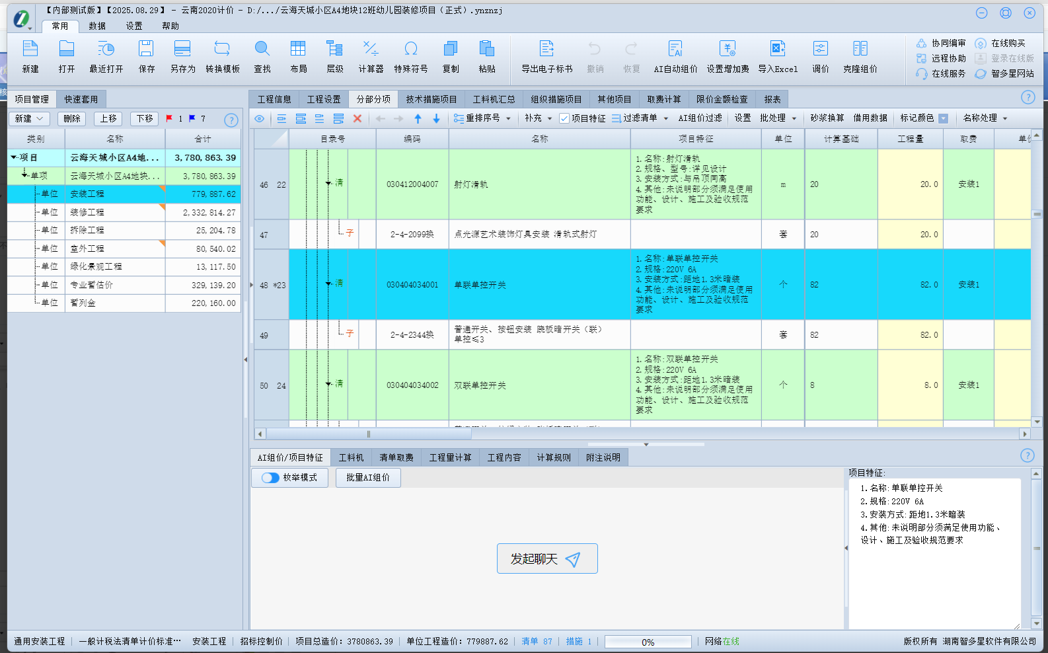Toggle the 项目特征 checkbox
This screenshot has height=653, width=1048.
click(564, 118)
